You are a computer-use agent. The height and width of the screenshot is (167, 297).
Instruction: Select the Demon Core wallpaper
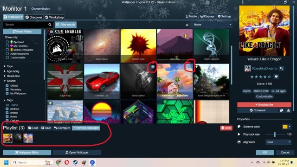point(138,46)
